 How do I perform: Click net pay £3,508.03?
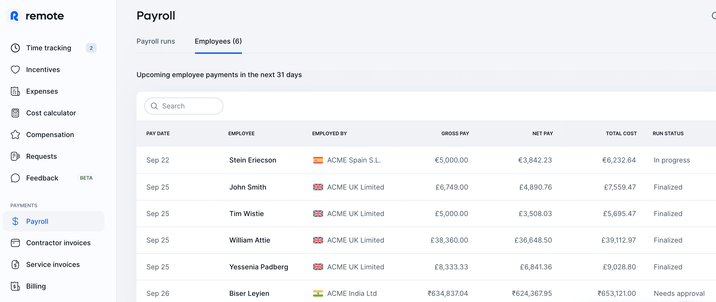[535, 213]
